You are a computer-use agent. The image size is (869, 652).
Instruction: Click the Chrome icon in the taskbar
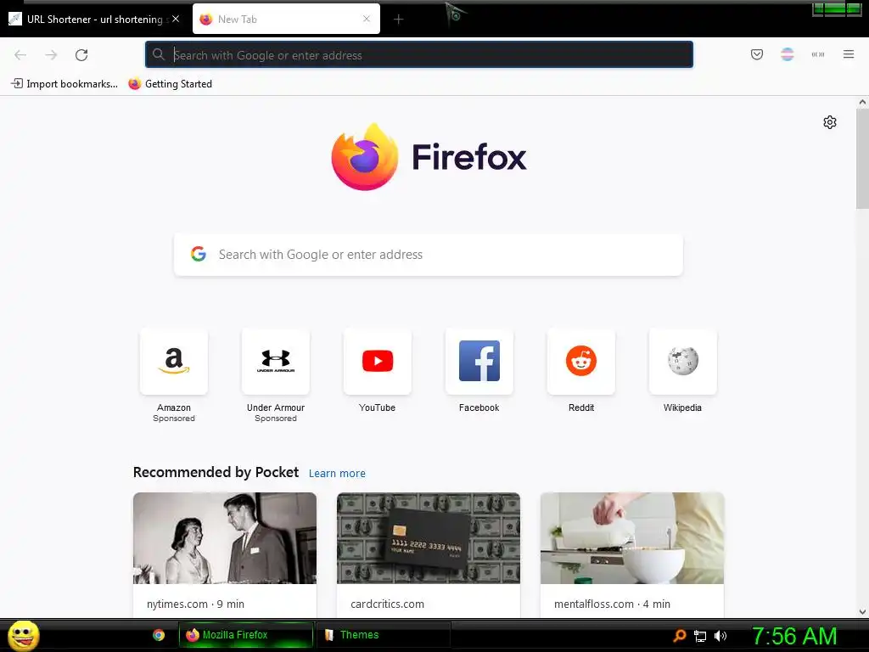click(159, 635)
